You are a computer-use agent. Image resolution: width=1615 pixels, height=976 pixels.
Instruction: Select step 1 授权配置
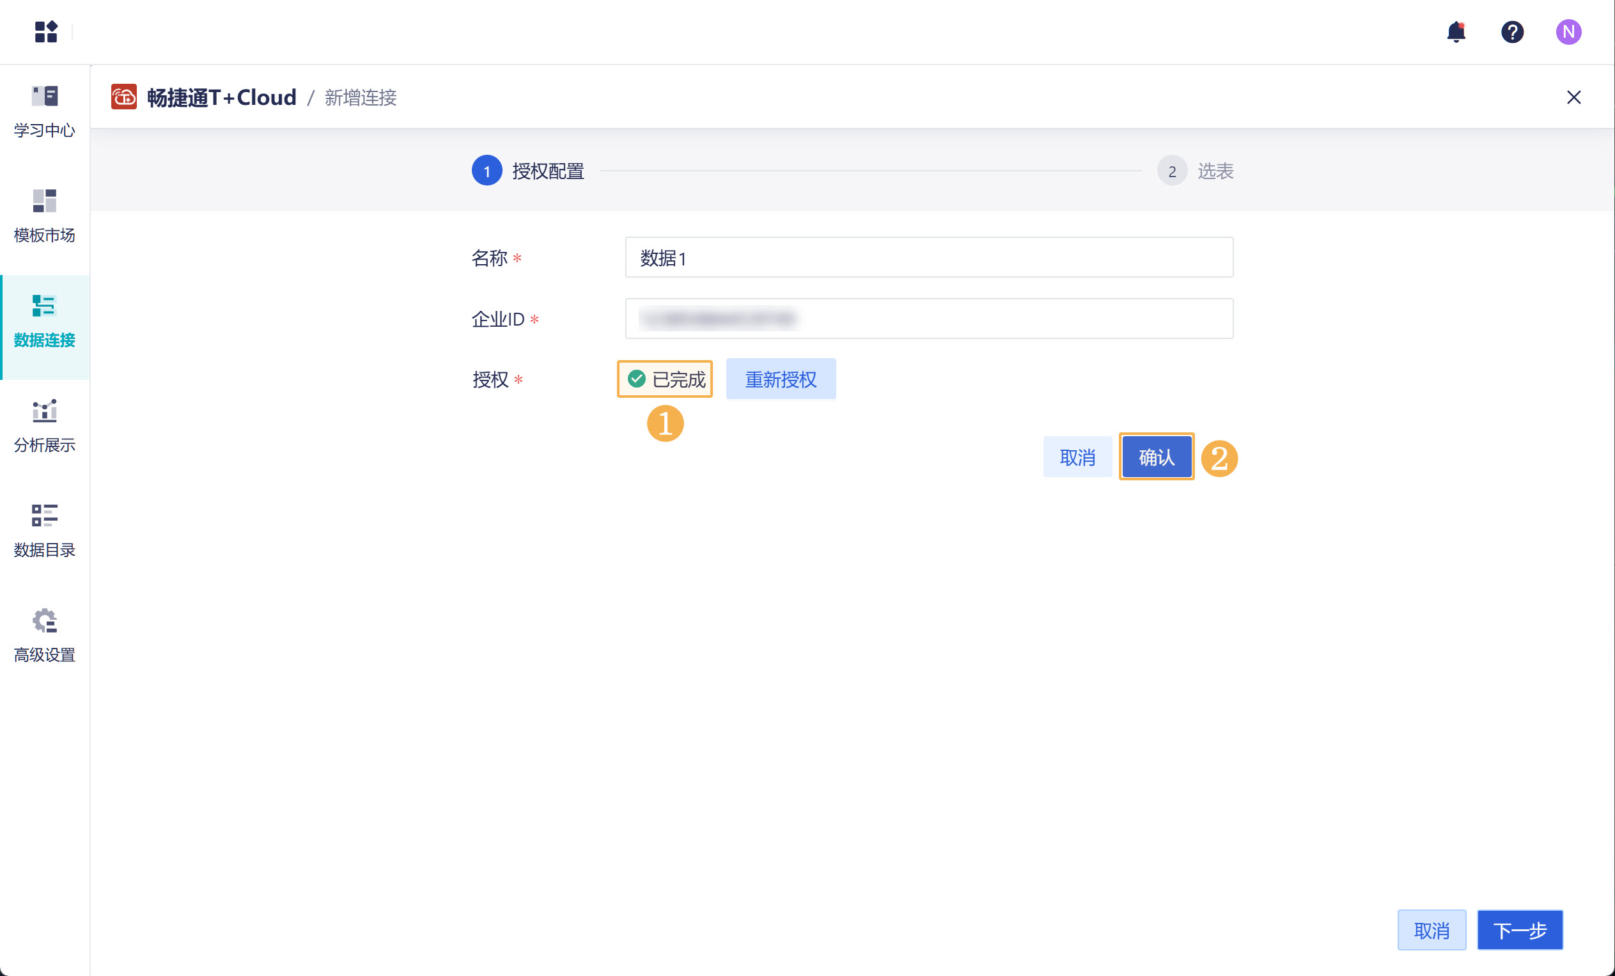(x=487, y=171)
